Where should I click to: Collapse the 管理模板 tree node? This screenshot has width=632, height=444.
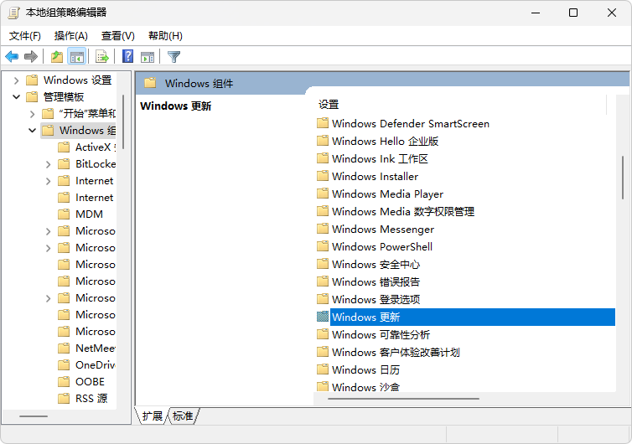click(x=16, y=97)
